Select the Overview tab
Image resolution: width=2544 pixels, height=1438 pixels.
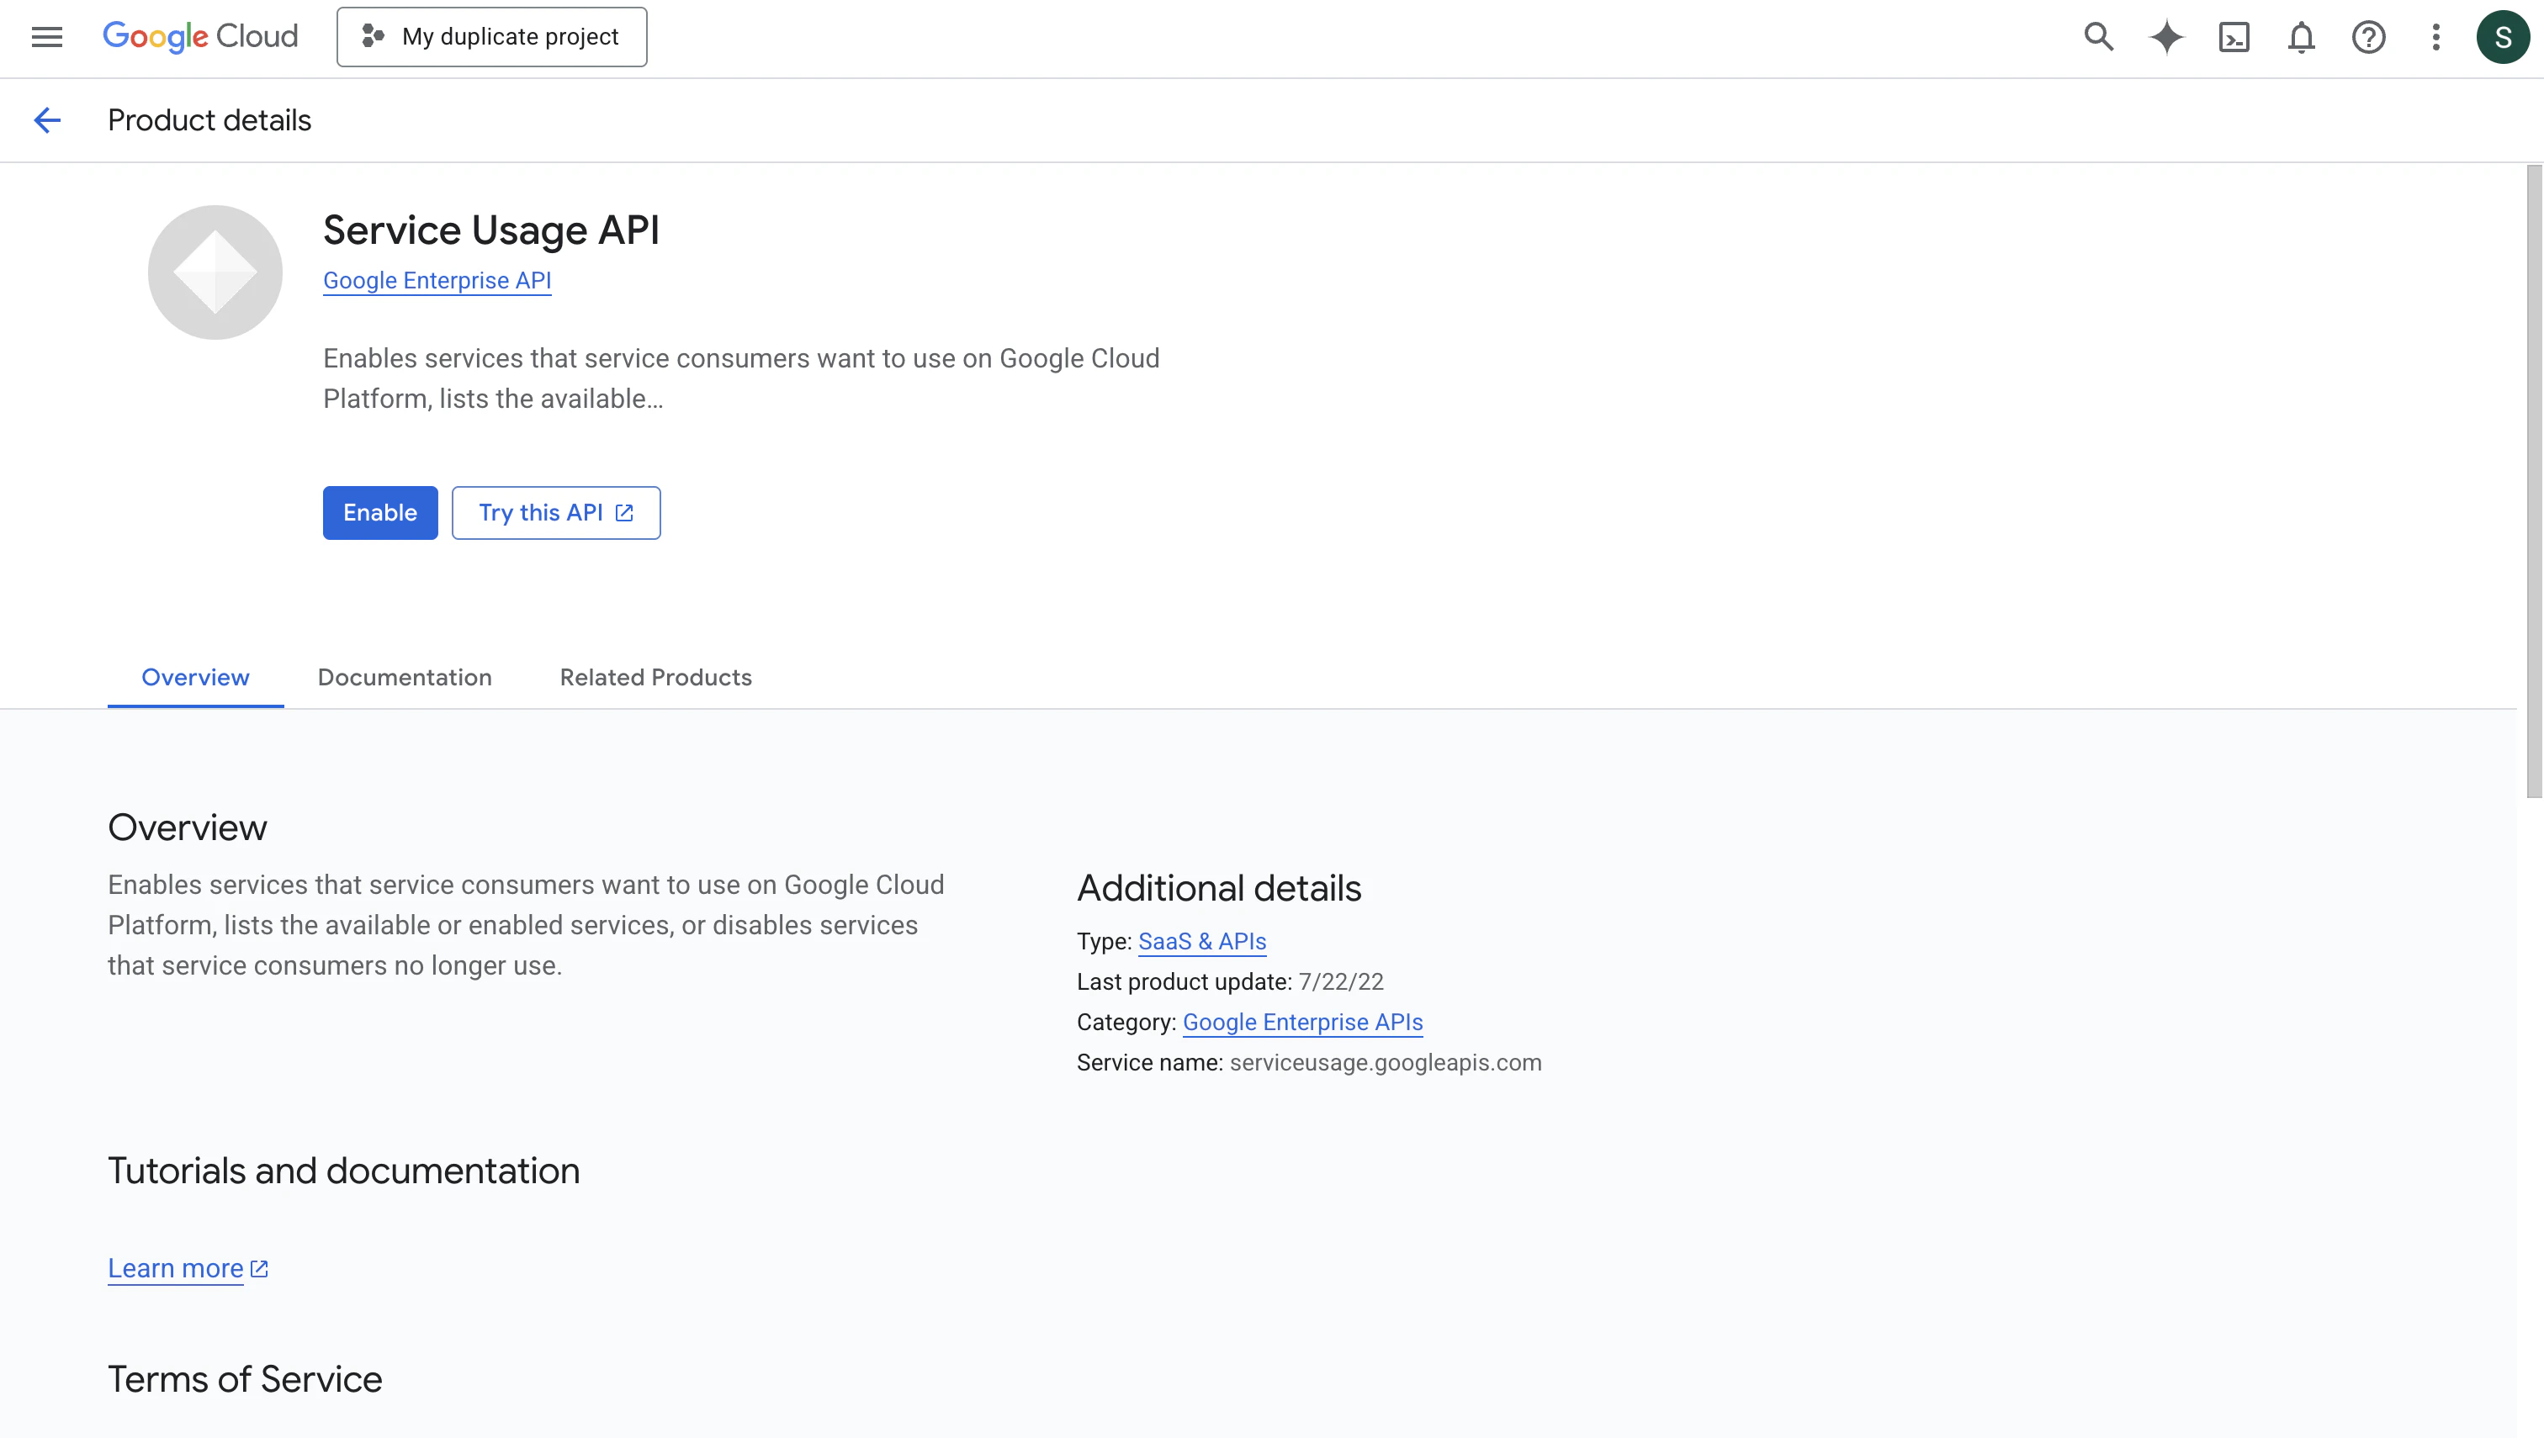coord(196,678)
